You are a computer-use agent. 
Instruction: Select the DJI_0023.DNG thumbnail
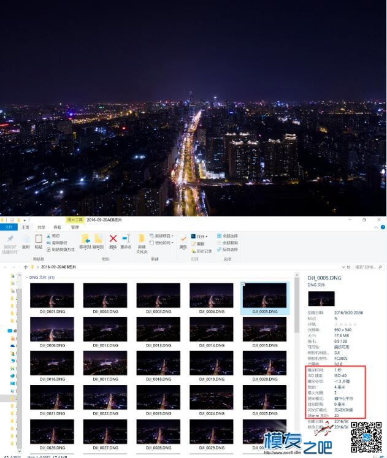pos(158,397)
